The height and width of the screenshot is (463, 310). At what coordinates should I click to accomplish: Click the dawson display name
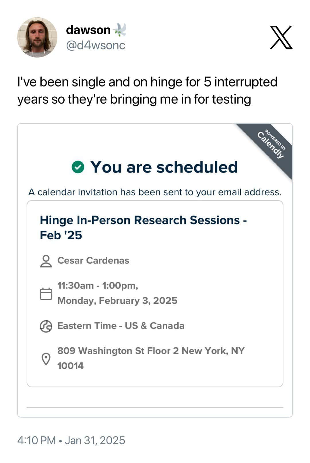pos(88,30)
